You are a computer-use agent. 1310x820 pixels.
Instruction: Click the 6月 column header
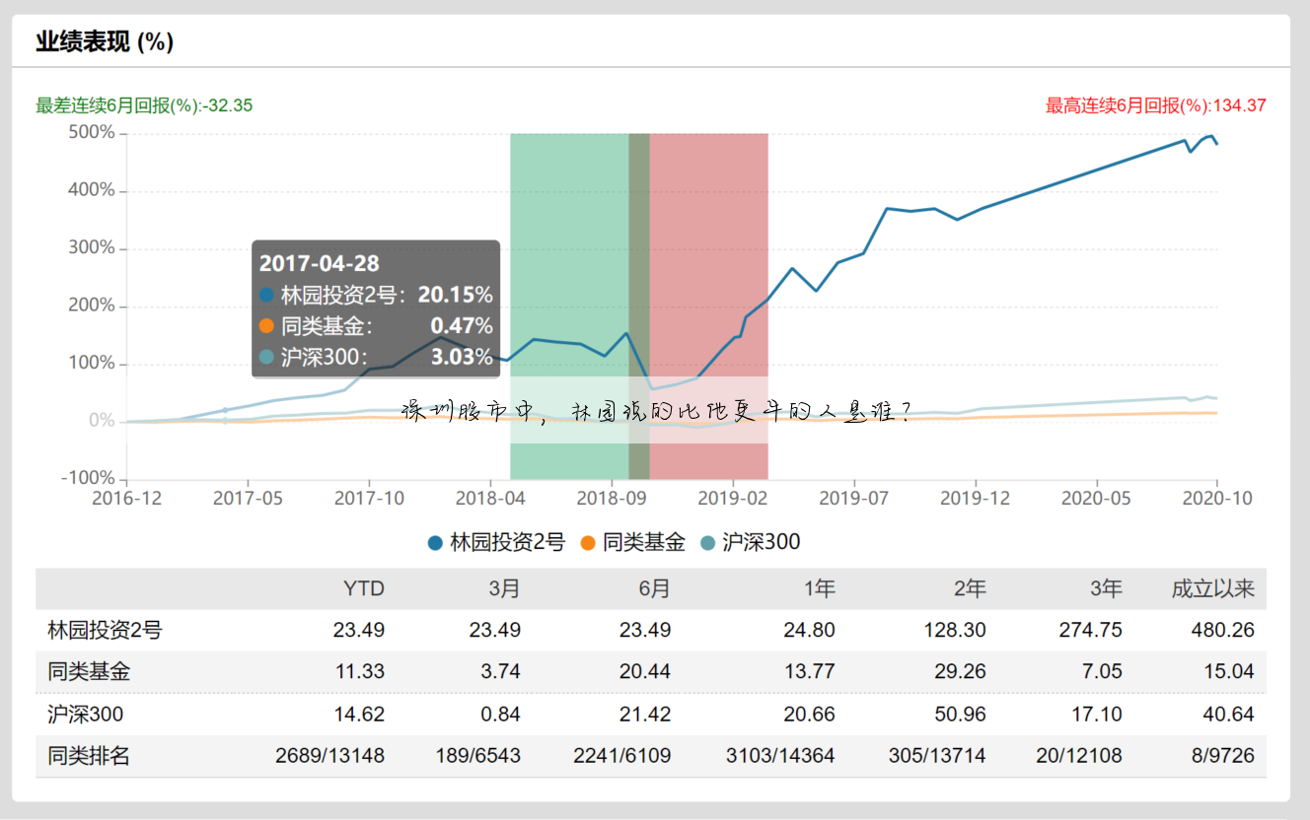tap(654, 589)
